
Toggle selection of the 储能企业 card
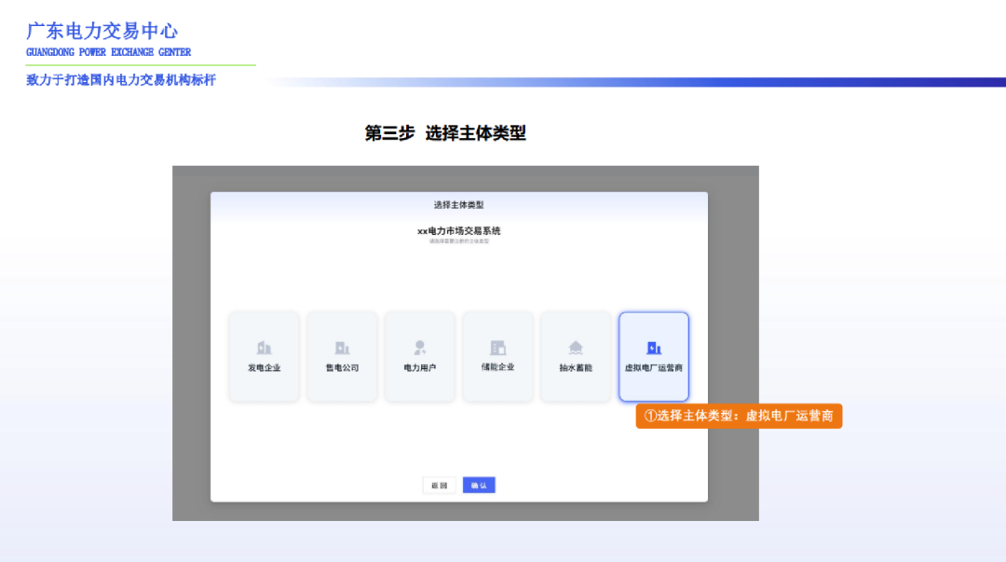pyautogui.click(x=497, y=355)
